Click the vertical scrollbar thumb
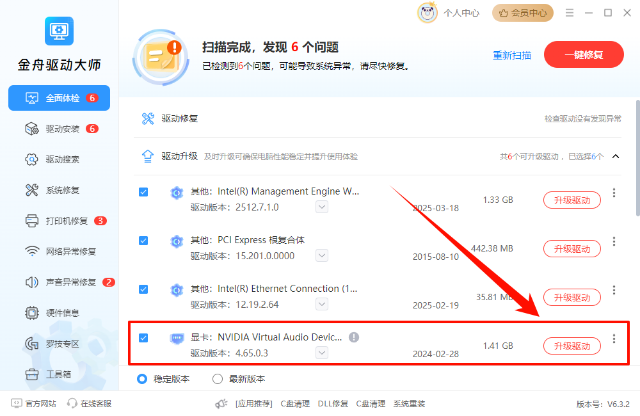 [x=637, y=158]
